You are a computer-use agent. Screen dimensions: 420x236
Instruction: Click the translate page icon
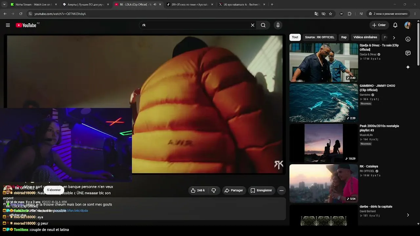point(316,14)
